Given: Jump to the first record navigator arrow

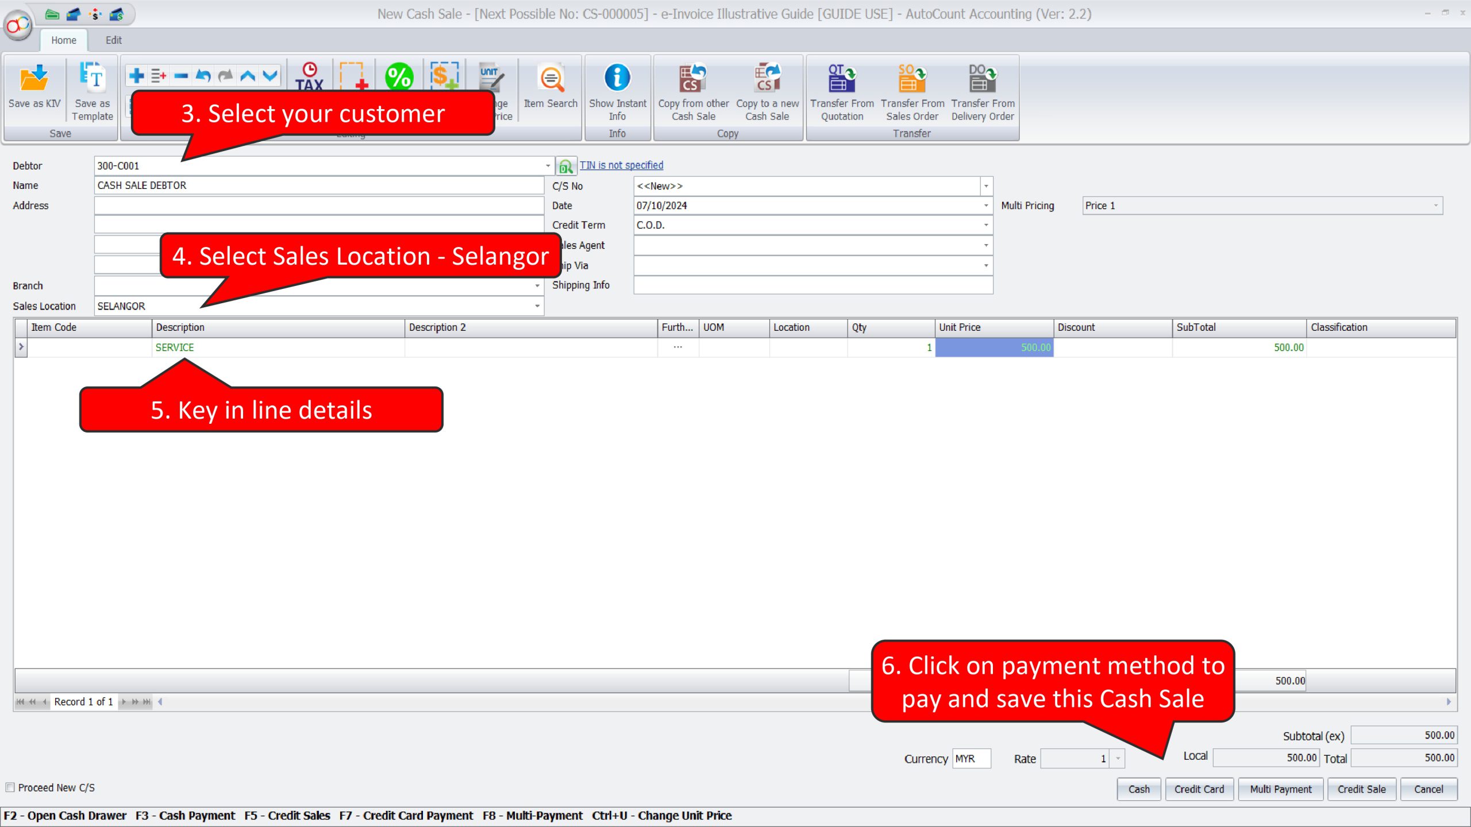Looking at the screenshot, I should pos(20,702).
